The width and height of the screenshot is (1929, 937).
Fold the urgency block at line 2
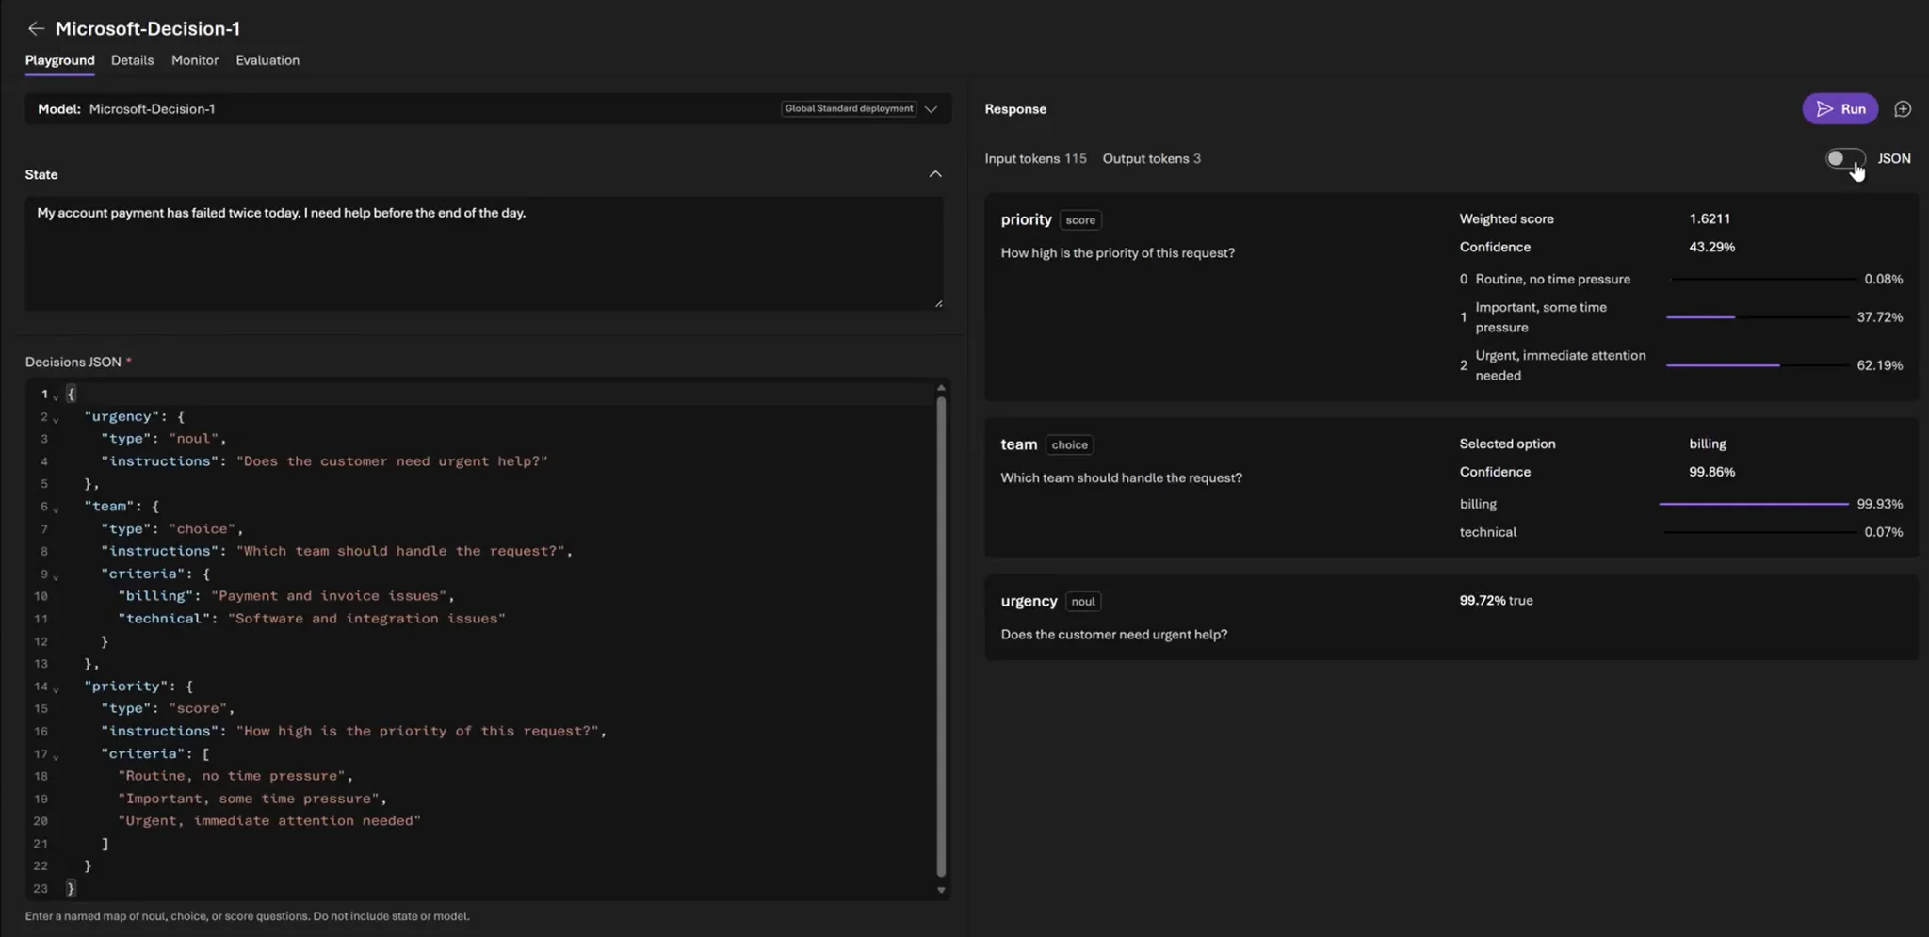coord(56,418)
